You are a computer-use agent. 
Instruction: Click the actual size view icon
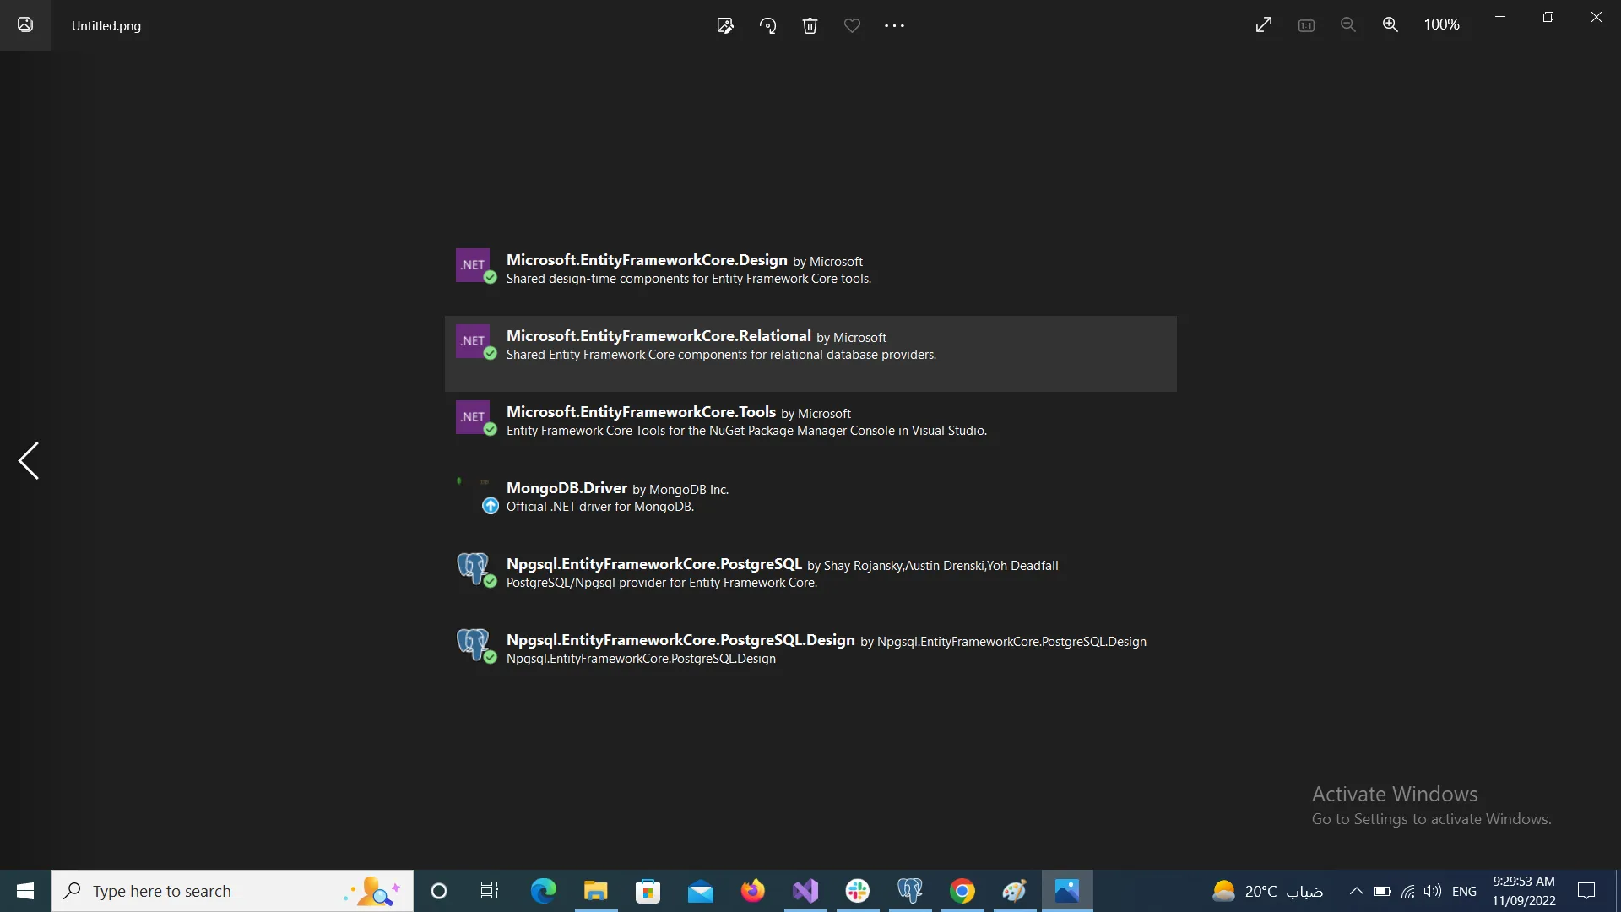point(1306,25)
